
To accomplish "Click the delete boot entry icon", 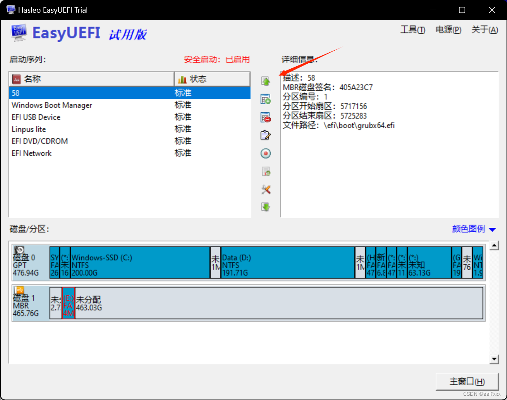I will 266,117.
